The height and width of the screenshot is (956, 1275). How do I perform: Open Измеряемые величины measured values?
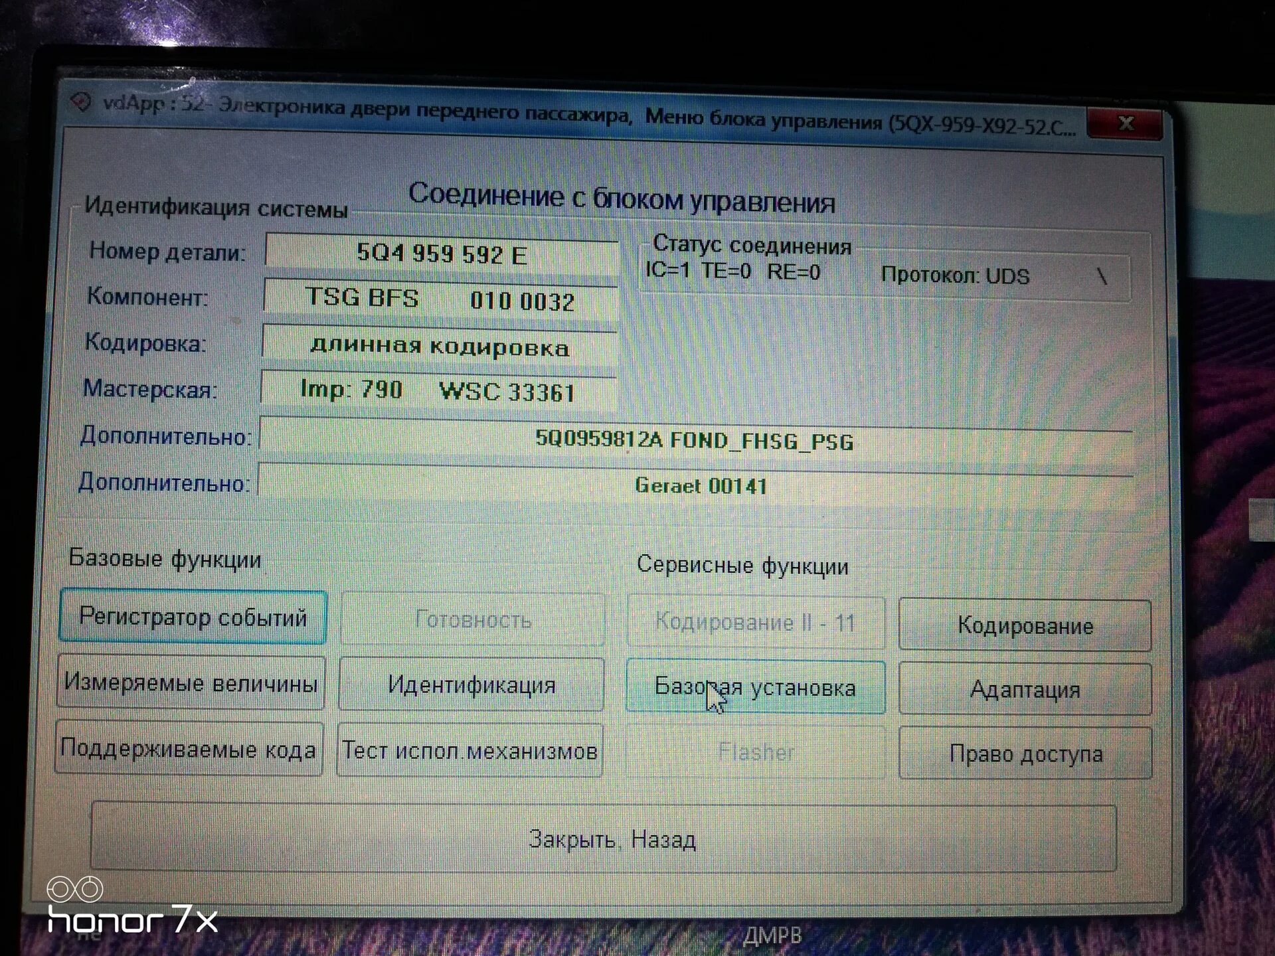pyautogui.click(x=191, y=682)
